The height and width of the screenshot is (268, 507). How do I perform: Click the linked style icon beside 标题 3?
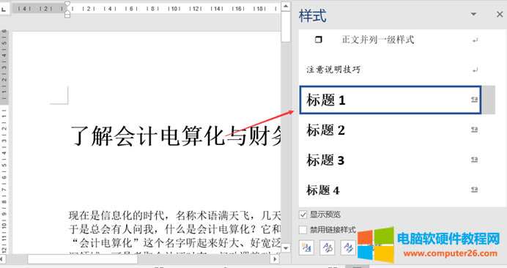point(474,160)
